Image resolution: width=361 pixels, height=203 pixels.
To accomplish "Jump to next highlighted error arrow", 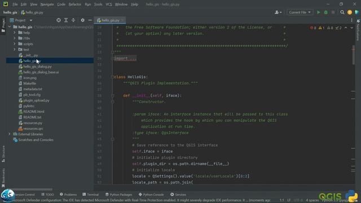I will (x=351, y=28).
